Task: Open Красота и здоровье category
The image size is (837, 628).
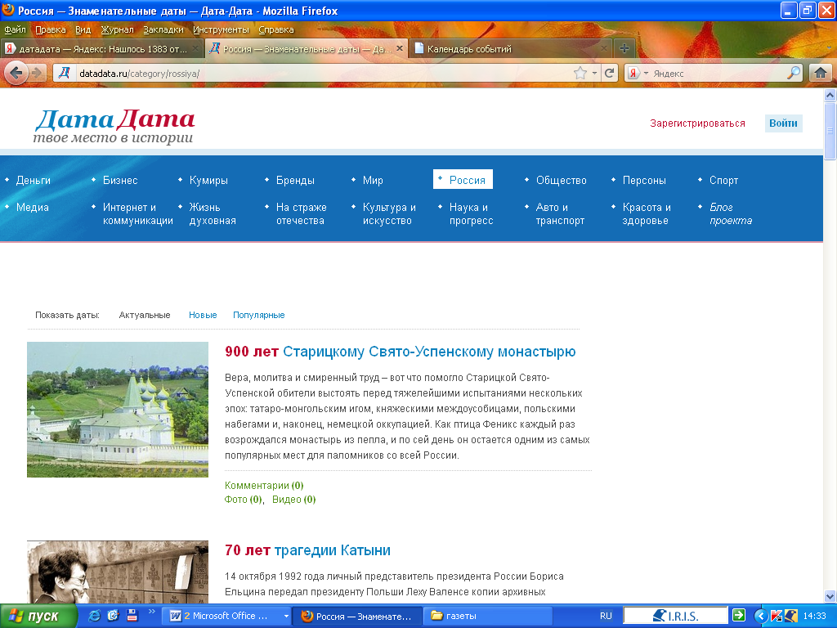Action: point(647,213)
